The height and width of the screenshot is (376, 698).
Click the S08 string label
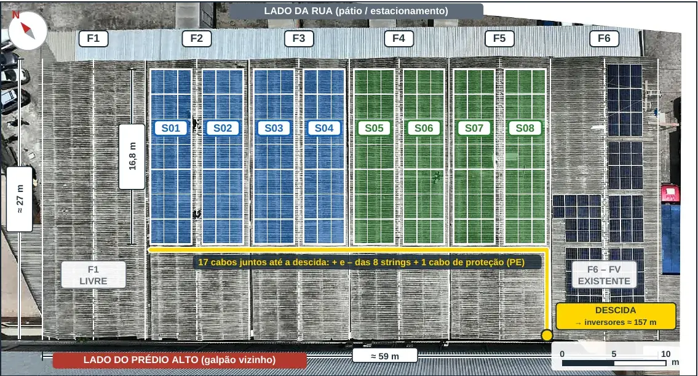pos(525,128)
